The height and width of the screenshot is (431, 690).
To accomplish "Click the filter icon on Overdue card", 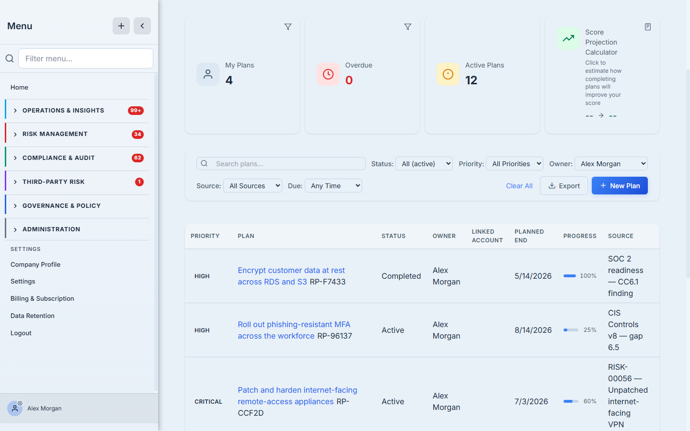I will 408,27.
